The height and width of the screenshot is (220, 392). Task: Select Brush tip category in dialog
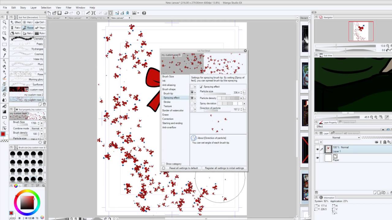point(168,94)
